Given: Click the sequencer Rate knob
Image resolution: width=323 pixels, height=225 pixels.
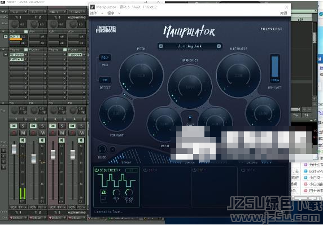Looking at the screenshot, I should pos(116,193).
